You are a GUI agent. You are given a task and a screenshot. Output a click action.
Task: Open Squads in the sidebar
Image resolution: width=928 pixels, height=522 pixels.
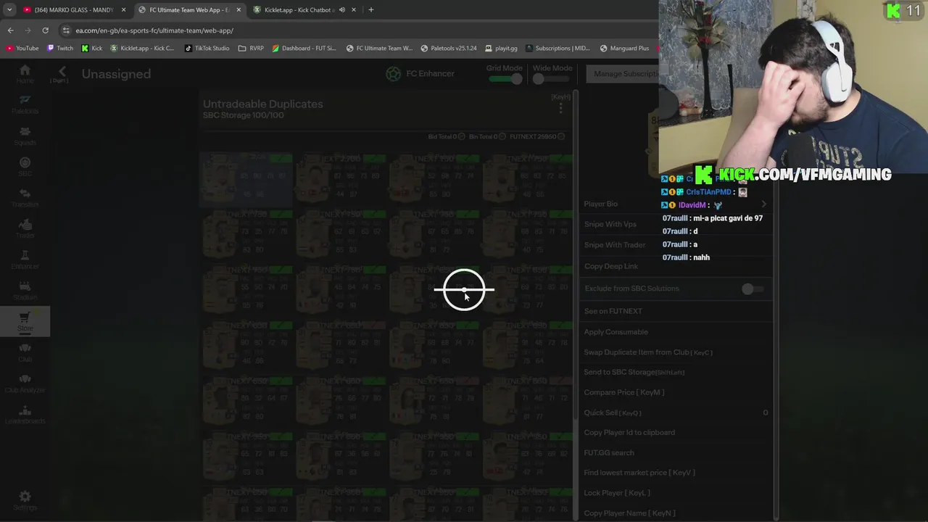click(25, 136)
